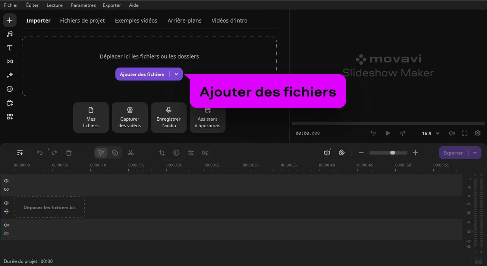Open the Stickers smiley sidebar panel

click(x=10, y=89)
